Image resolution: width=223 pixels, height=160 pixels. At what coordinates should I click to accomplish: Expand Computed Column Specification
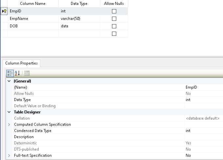point(9,124)
